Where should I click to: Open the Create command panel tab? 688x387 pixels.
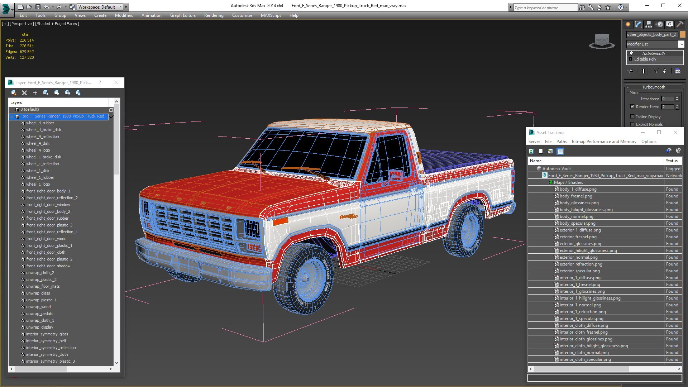(x=628, y=24)
